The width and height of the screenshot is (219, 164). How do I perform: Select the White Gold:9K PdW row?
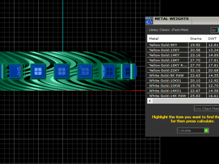pos(183,75)
